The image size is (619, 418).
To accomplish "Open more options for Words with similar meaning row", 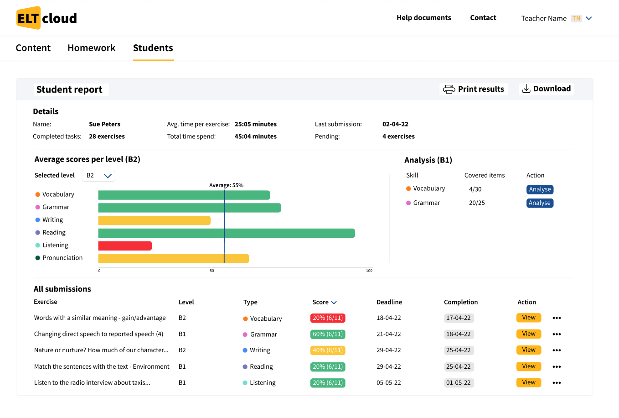I will 557,318.
